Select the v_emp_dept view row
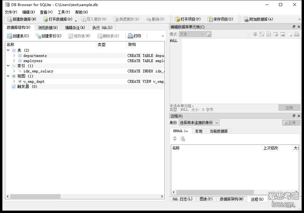 click(x=85, y=81)
